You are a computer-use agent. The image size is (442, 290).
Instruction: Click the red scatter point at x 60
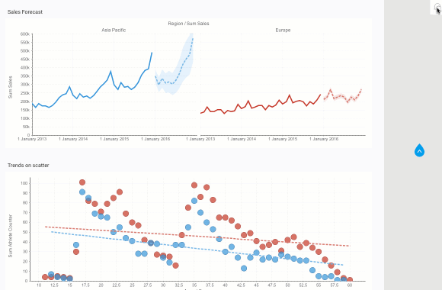click(x=350, y=280)
